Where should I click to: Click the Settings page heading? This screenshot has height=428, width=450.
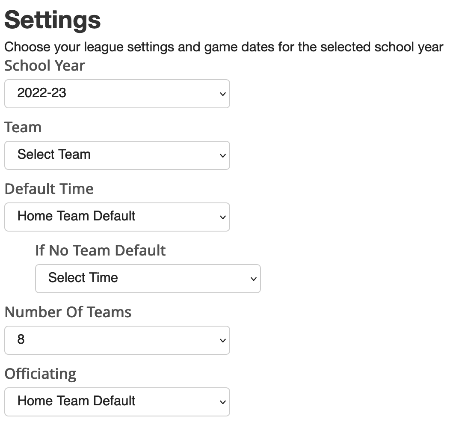tap(52, 19)
